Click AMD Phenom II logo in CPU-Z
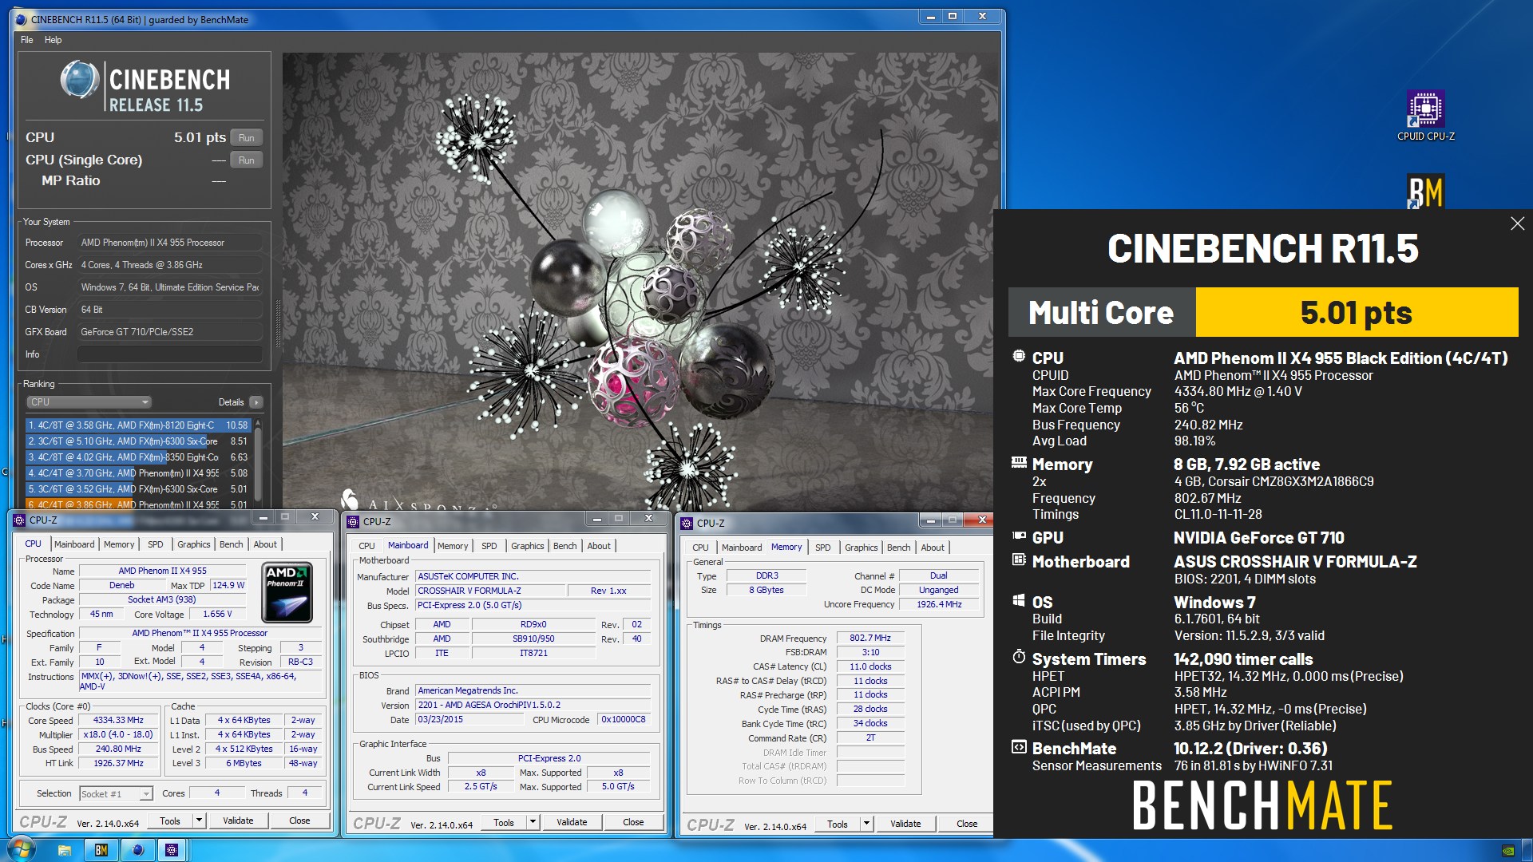 tap(287, 592)
